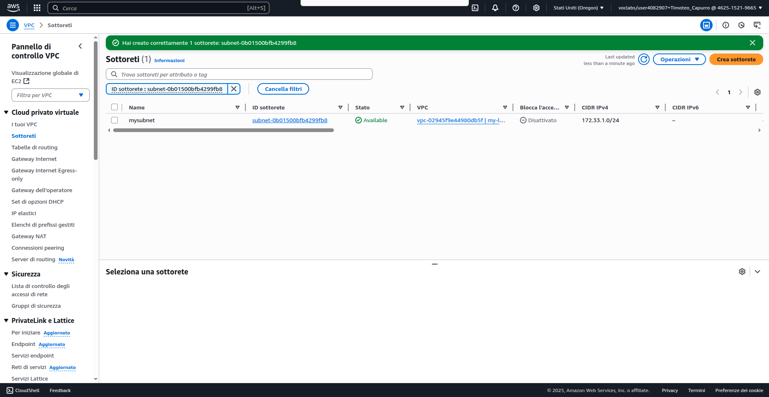The height and width of the screenshot is (397, 769).
Task: Focus Trova sottoreti per attributo field
Action: tap(239, 74)
